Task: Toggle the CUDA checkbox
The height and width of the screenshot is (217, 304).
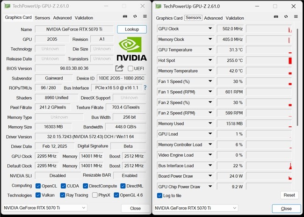Action: (63, 186)
